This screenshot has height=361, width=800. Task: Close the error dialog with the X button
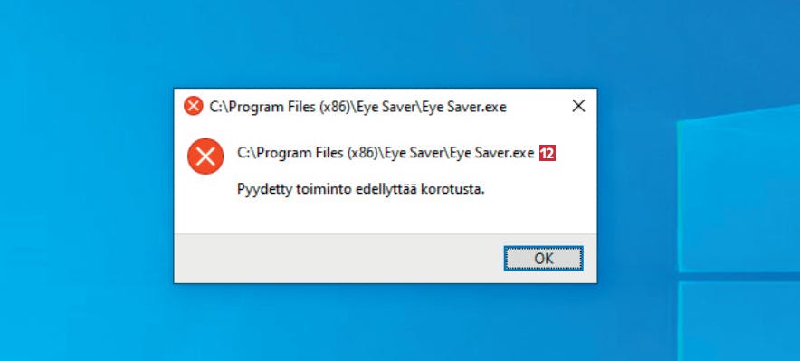(578, 106)
